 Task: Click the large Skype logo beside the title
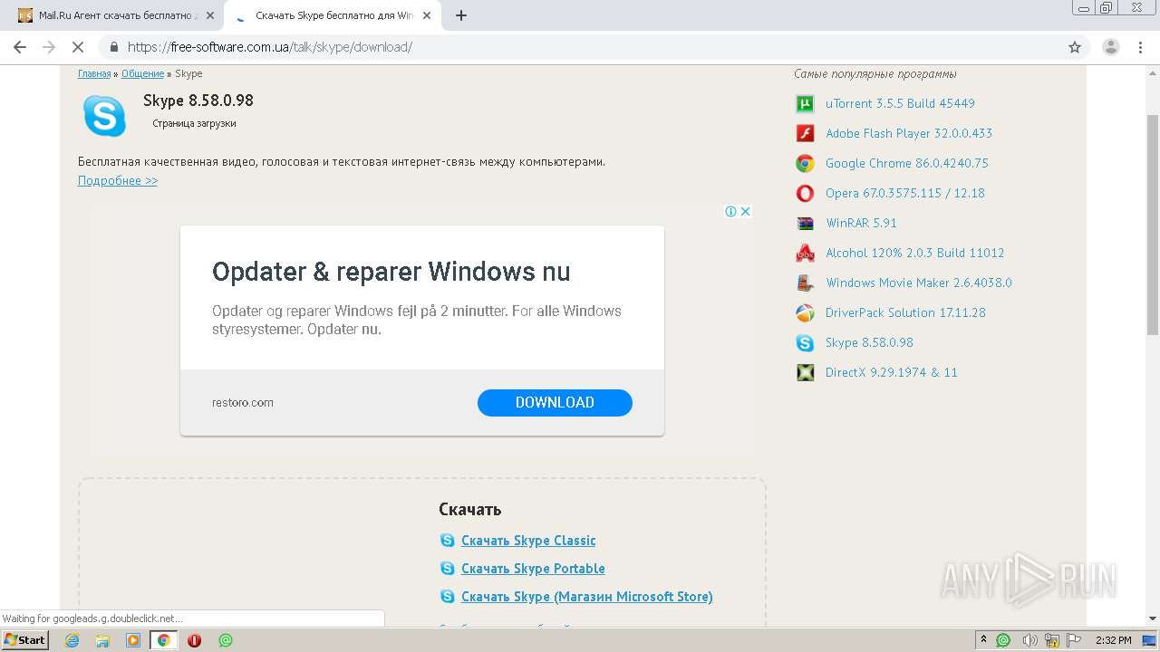coord(104,116)
